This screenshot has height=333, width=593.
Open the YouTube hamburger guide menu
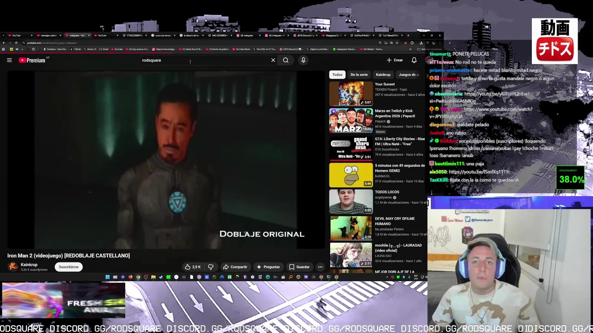9,60
